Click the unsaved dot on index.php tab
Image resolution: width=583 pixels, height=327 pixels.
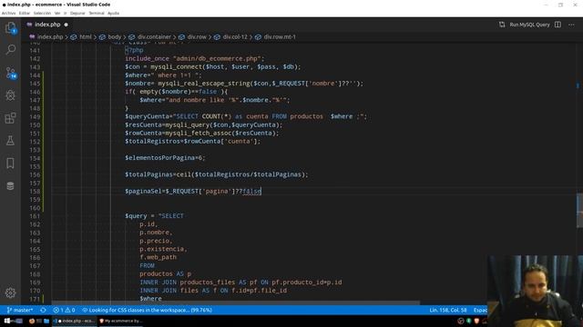66,25
